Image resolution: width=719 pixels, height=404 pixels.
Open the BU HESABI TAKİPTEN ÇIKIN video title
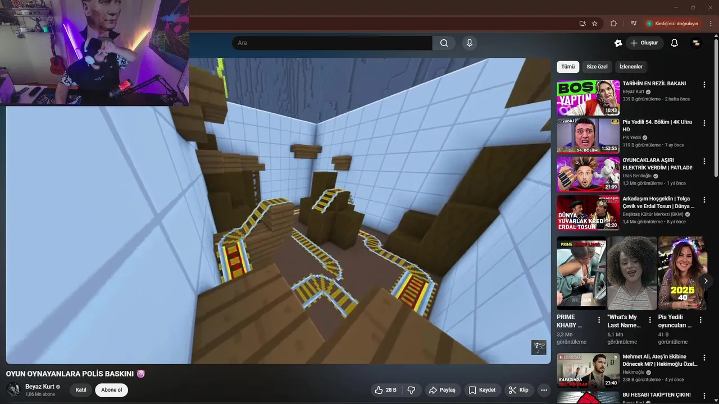pyautogui.click(x=657, y=395)
